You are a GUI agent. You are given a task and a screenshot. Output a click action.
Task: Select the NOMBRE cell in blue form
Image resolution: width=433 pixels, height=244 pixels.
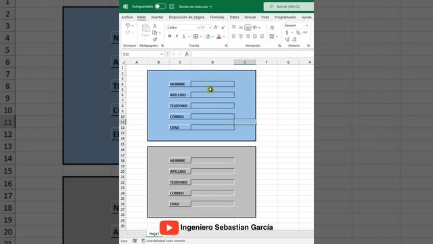[180, 84]
